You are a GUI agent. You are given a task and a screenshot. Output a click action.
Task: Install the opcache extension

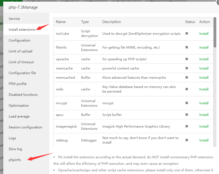[x=204, y=59]
